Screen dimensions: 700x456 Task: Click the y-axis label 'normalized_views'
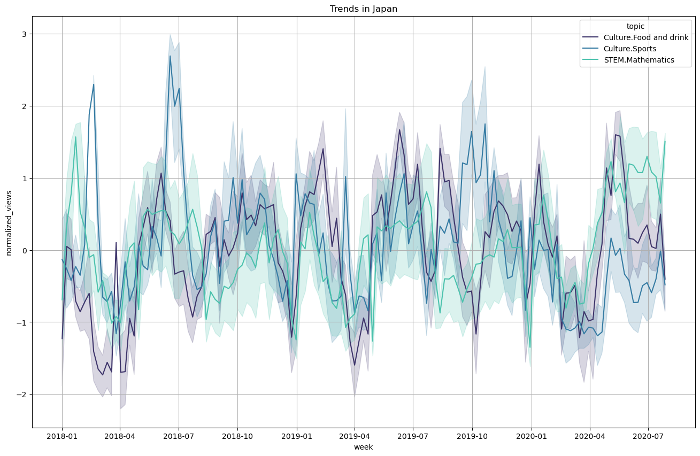click(x=9, y=223)
